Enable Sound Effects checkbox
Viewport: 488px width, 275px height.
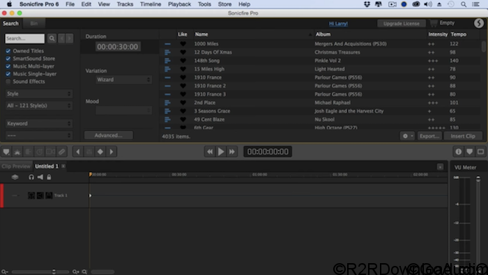click(x=8, y=81)
